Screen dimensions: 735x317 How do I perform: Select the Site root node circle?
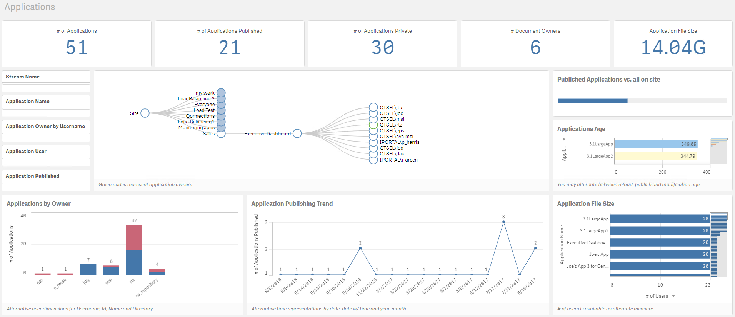click(x=145, y=113)
